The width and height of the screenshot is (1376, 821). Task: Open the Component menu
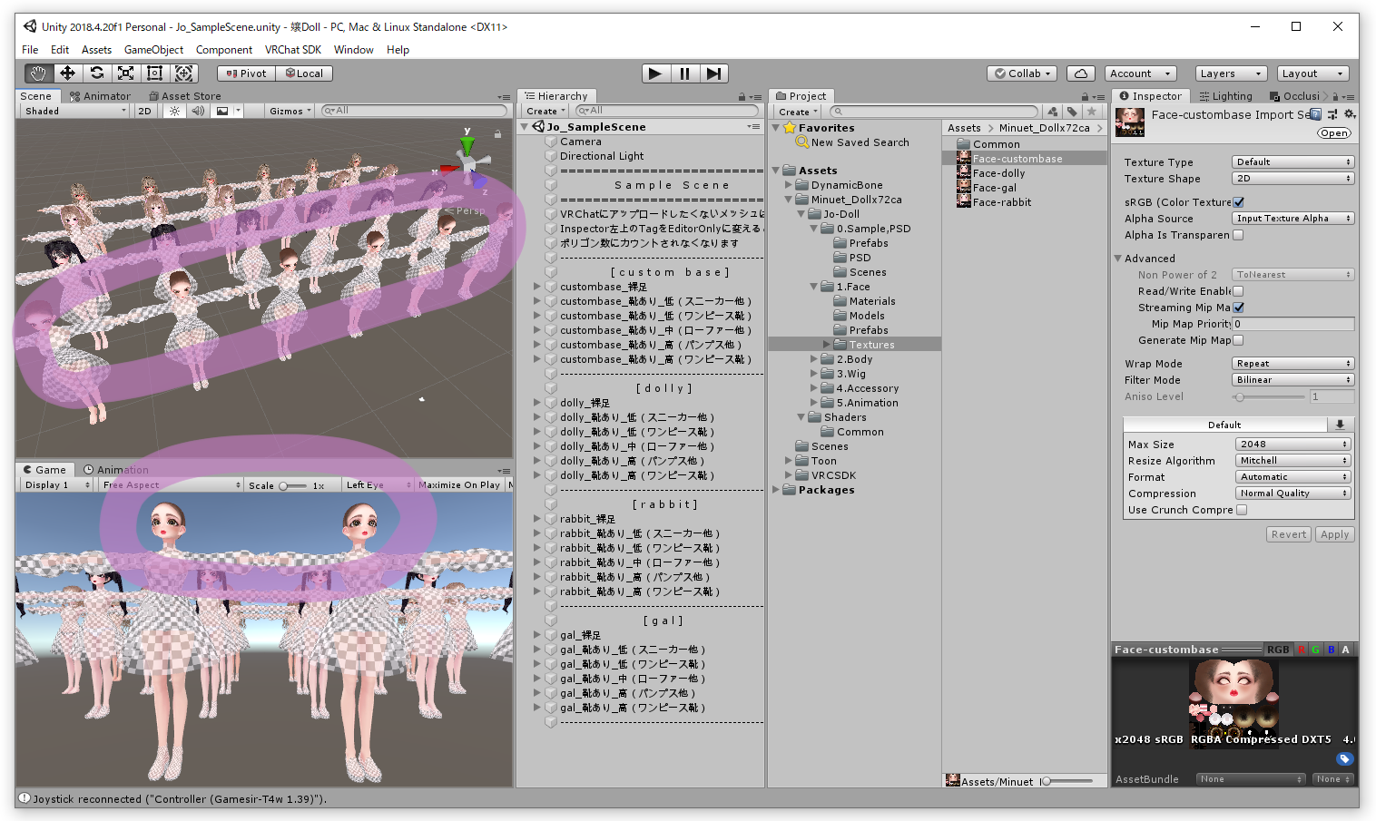tap(224, 50)
